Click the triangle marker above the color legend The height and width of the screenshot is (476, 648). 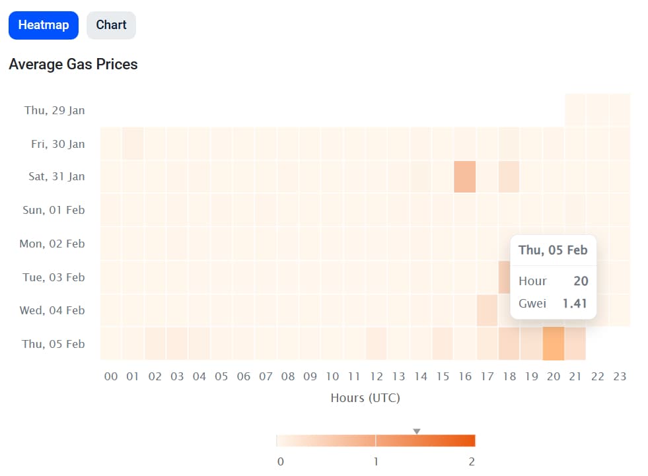coord(417,431)
